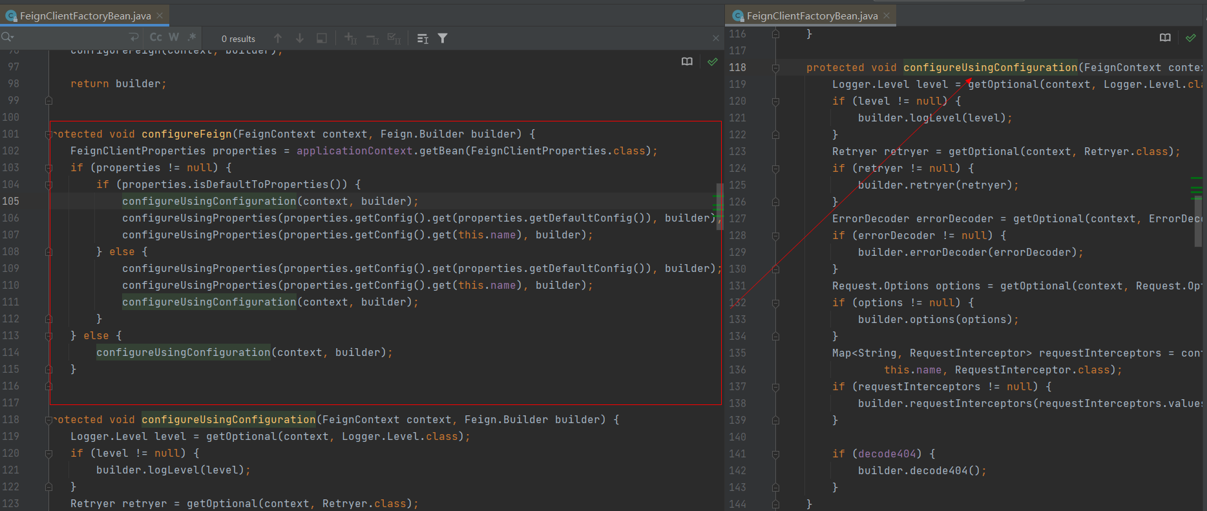Click configureUsingConfiguration call on left line 105

209,201
